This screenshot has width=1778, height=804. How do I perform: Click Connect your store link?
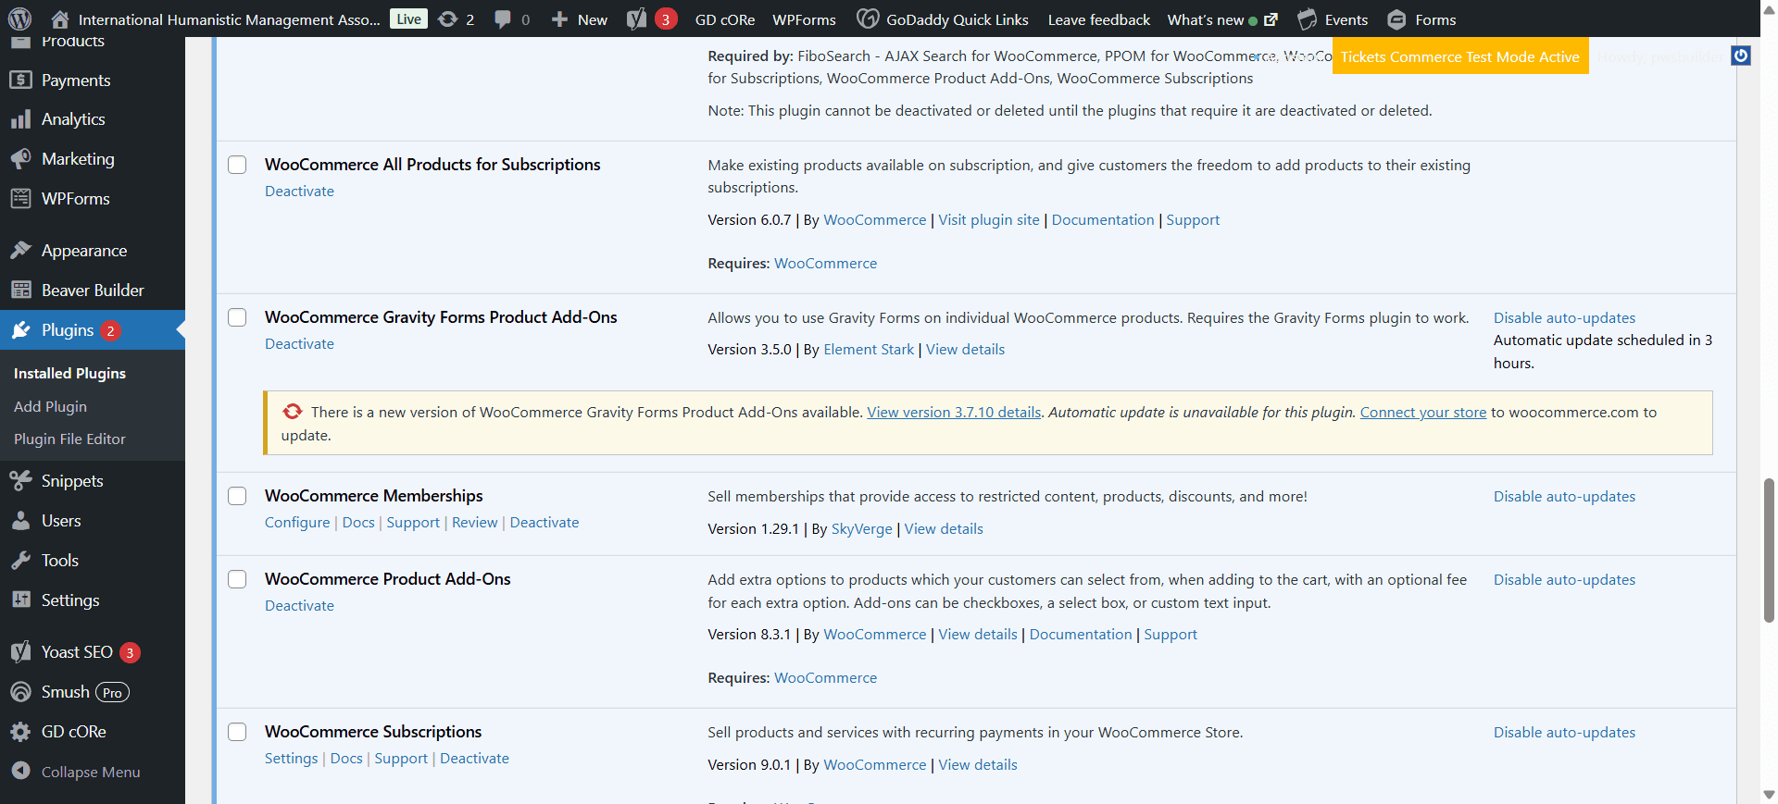[1422, 413]
